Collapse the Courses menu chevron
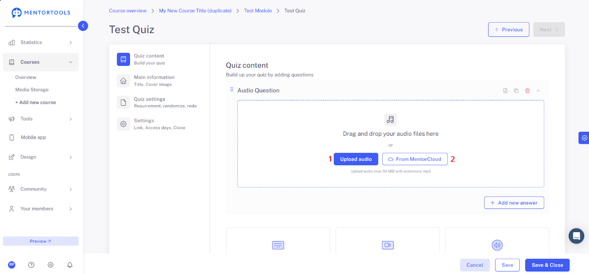This screenshot has width=589, height=274. pyautogui.click(x=71, y=62)
